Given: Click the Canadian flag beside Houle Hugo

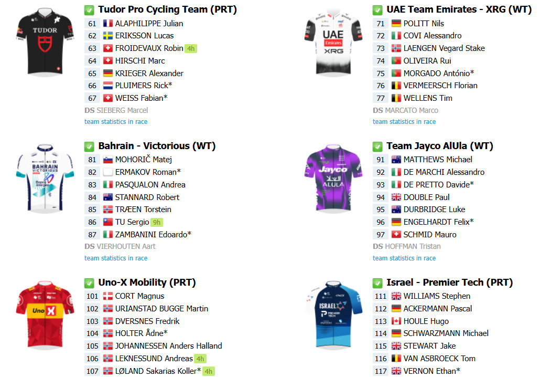Looking at the screenshot, I should 396,321.
